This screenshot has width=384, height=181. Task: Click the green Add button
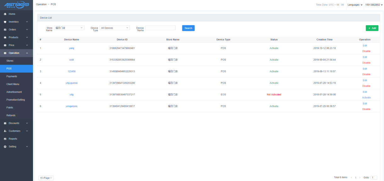(x=372, y=28)
